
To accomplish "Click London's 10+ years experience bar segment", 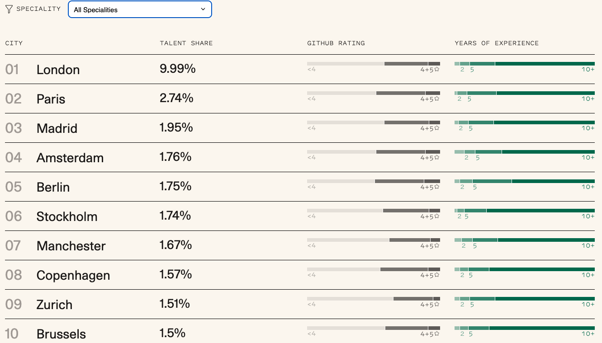I will tap(545, 64).
